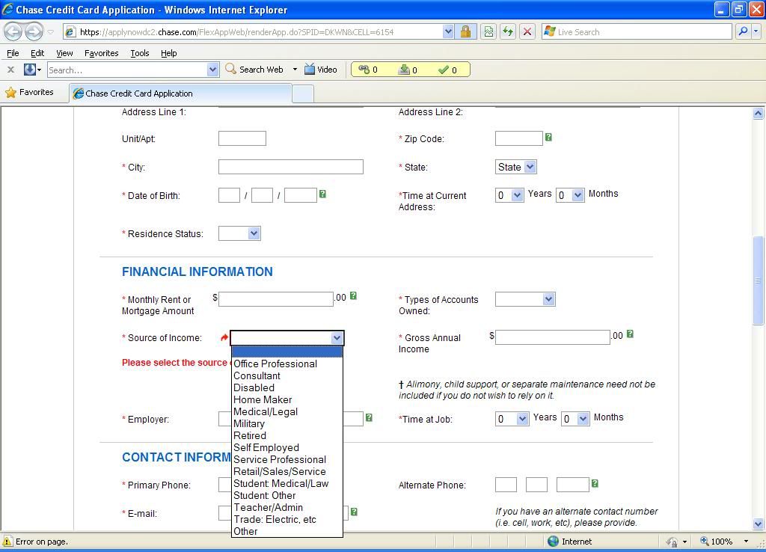Click help icon next to Gross Annual Income
766x552 pixels.
pos(629,334)
